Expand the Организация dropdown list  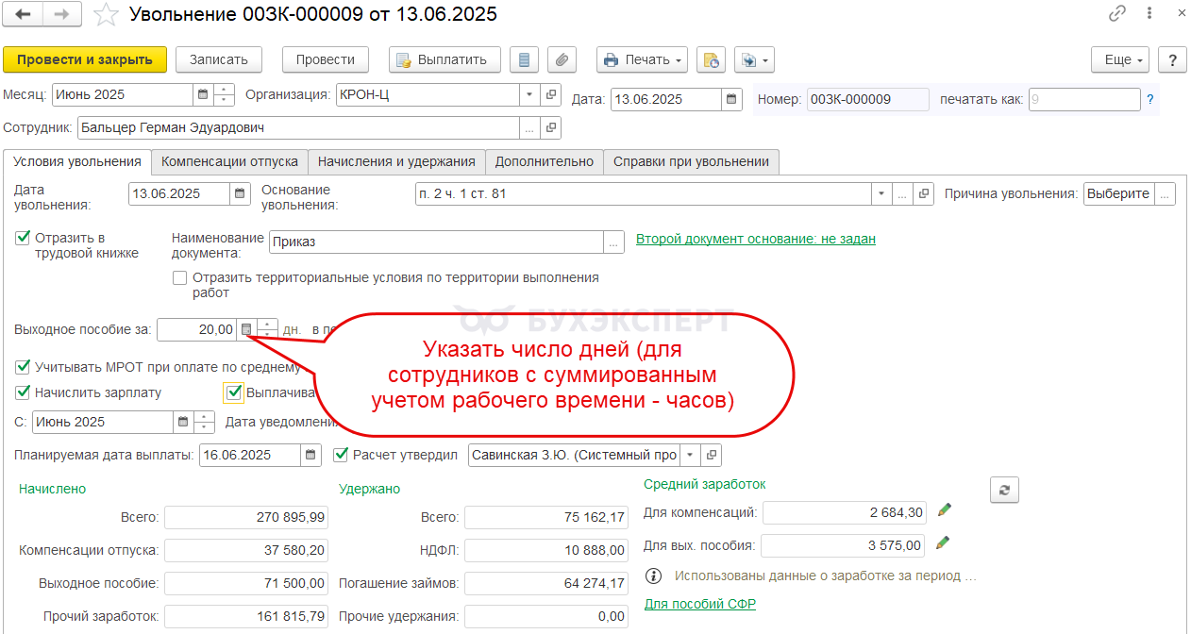[x=528, y=94]
